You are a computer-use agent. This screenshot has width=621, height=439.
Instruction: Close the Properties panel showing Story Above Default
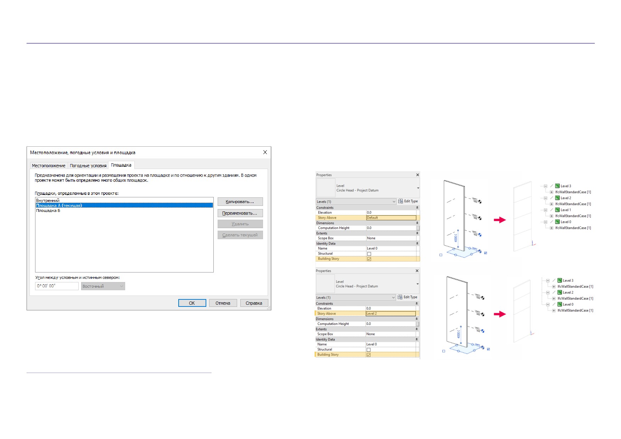pos(418,175)
